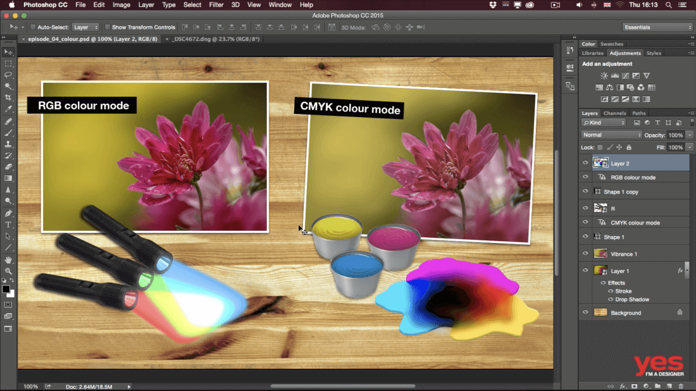Collapse Layer 1 effects list arrow

click(x=688, y=270)
